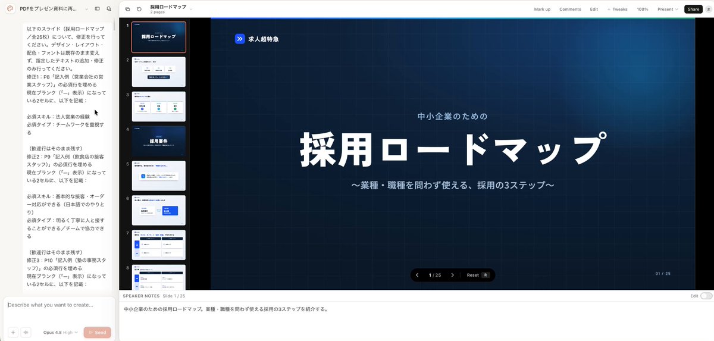Click the '2 pages' label under the title
The image size is (714, 341).
click(x=158, y=12)
